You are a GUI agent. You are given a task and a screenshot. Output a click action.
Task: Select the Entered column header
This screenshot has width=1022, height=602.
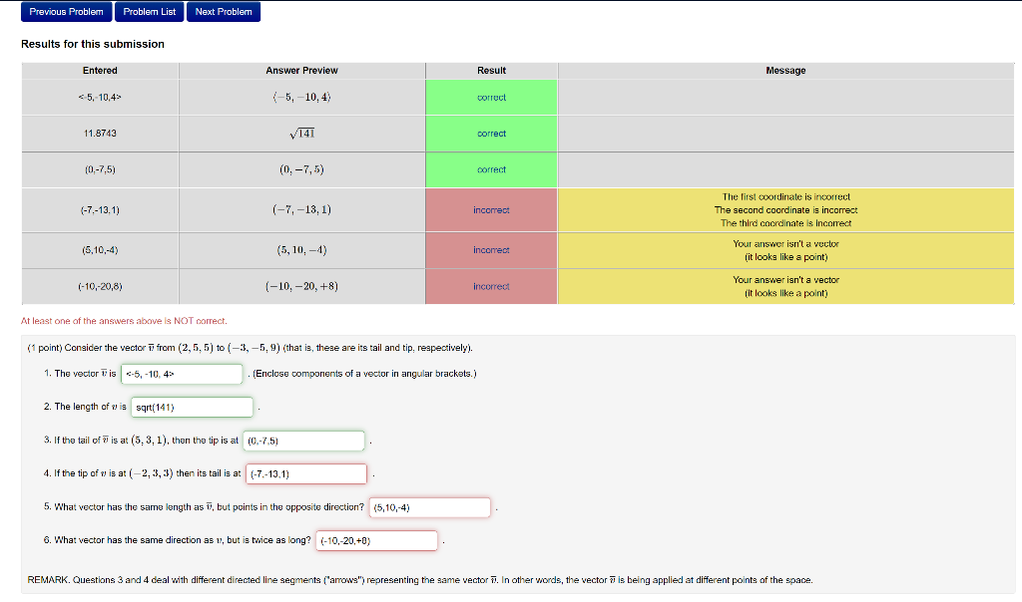pyautogui.click(x=100, y=71)
